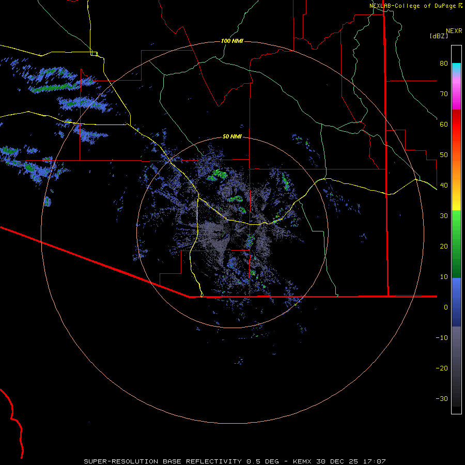Click the gray band of the color bar

pos(456,366)
